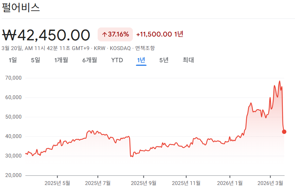Click the ₩42,450.00 price value
This screenshot has height=193, width=295.
click(46, 35)
